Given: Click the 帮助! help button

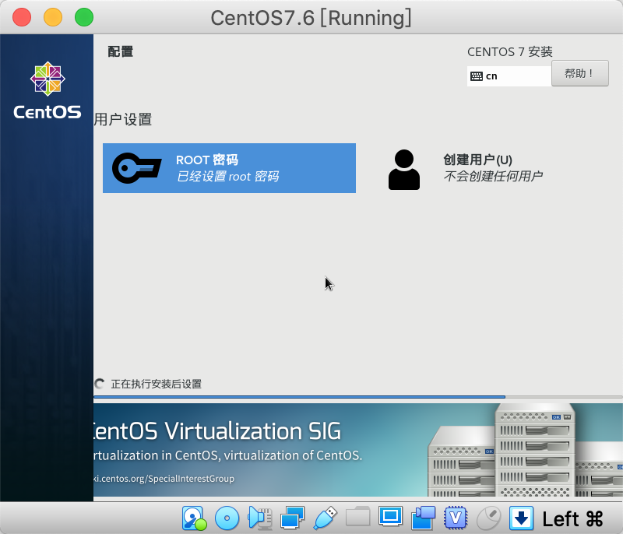Looking at the screenshot, I should [x=579, y=73].
